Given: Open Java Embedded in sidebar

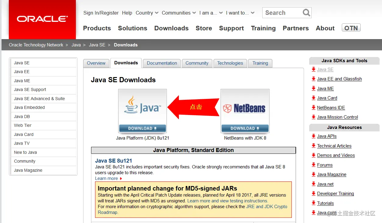Looking at the screenshot, I should pyautogui.click(x=43, y=107).
